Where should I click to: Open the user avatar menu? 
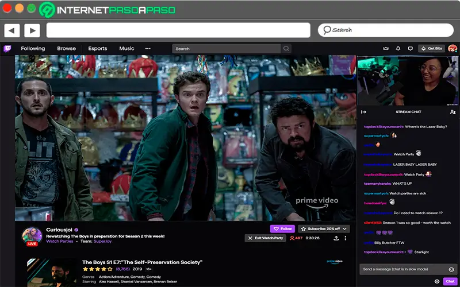[453, 49]
